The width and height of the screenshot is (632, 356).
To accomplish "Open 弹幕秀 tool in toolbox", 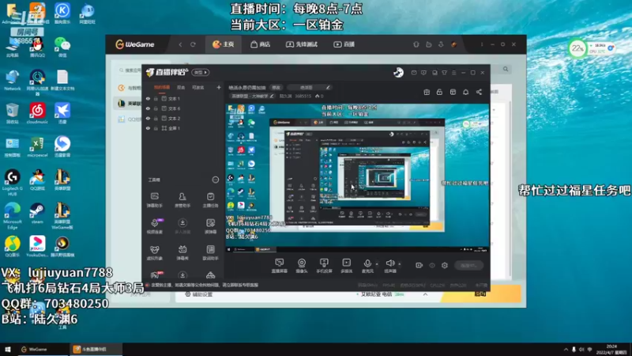I will (x=182, y=252).
